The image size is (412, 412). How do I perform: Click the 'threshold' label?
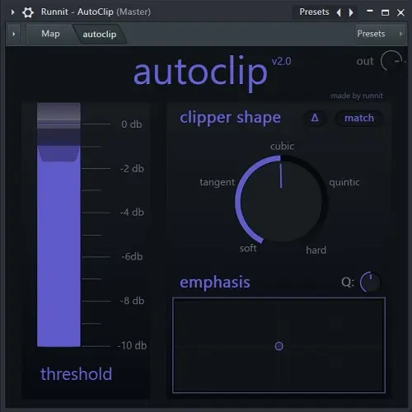coord(76,374)
